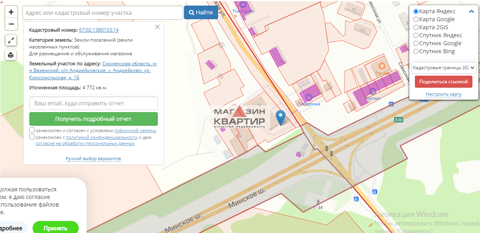
Task: Check the privacy policy consent box
Action: pyautogui.click(x=32, y=137)
